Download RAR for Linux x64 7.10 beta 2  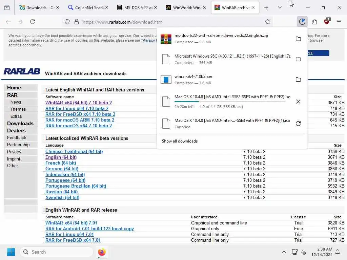tap(77, 109)
